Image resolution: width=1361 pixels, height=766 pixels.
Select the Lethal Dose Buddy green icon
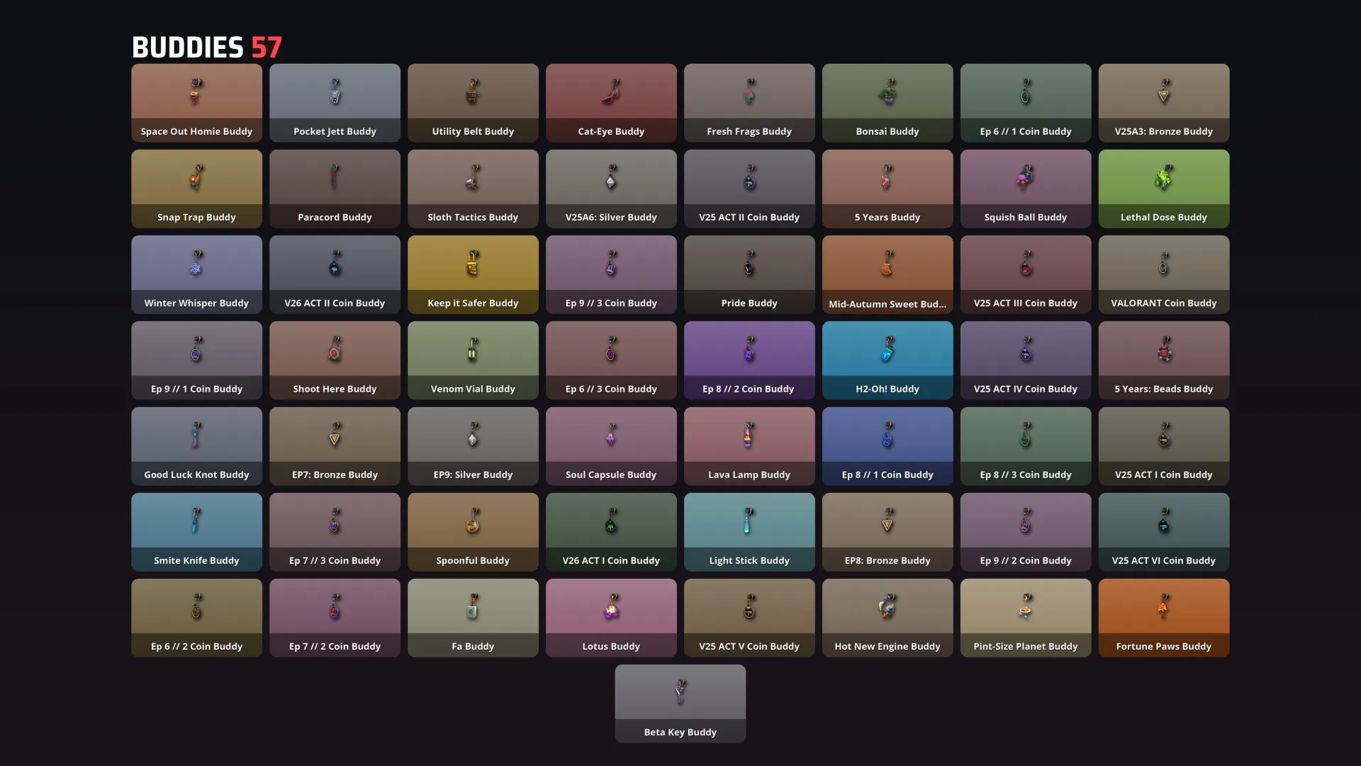pos(1163,177)
